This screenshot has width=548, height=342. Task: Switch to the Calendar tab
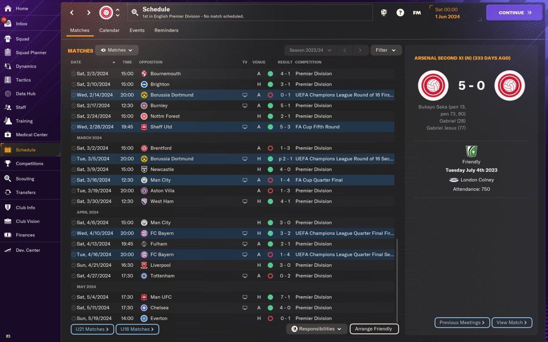[109, 30]
